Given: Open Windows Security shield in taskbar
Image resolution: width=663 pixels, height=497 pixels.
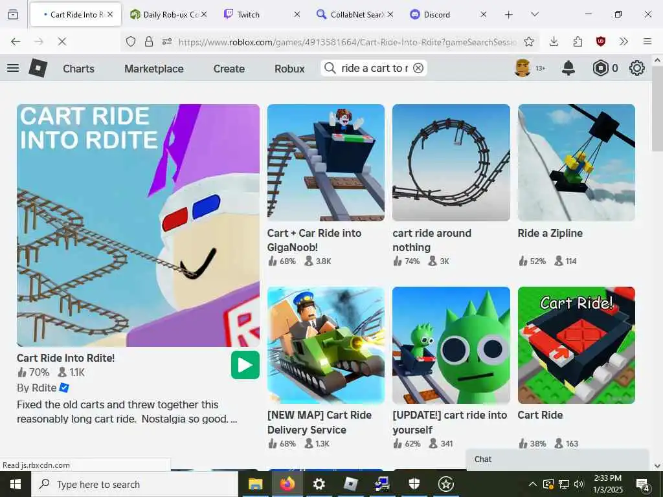Looking at the screenshot, I should (x=414, y=484).
